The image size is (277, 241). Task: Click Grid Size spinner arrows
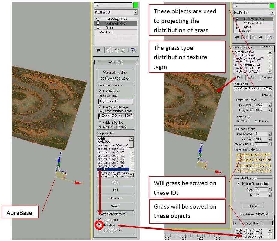point(270,139)
